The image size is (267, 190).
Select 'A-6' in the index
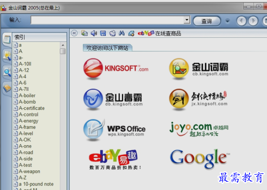click(x=22, y=83)
